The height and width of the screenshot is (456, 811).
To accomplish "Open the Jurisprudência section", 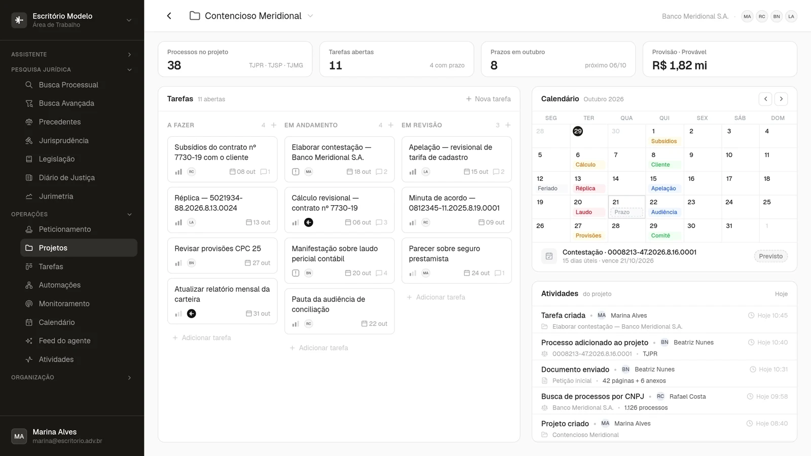I will click(x=79, y=140).
